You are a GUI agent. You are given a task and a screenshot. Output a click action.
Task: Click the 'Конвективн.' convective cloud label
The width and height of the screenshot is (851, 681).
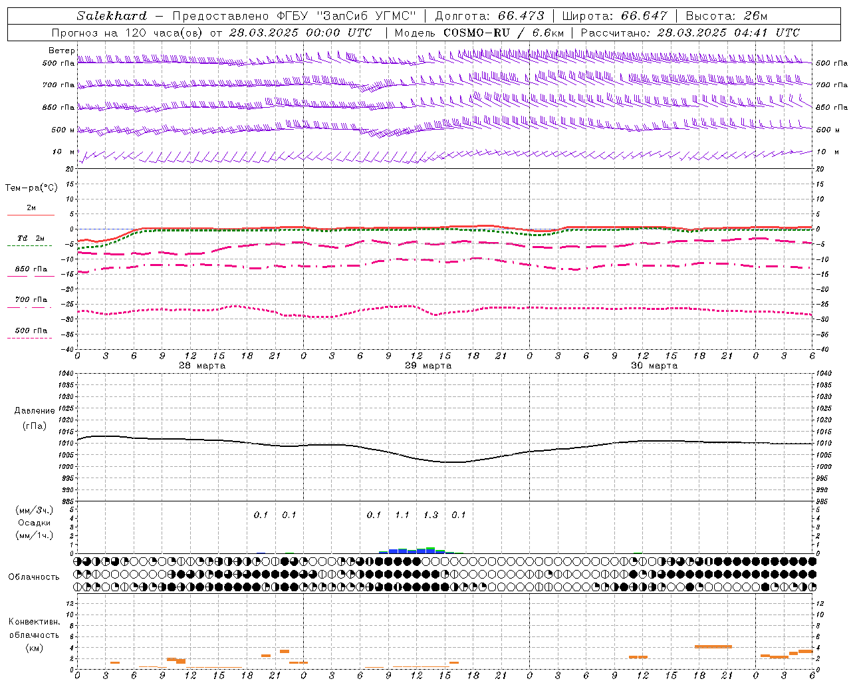(x=35, y=622)
